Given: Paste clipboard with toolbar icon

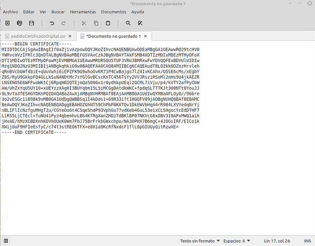Looking at the screenshot, I should (108, 23).
